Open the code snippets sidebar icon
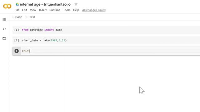The width and height of the screenshot is (200, 112). pos(4,29)
